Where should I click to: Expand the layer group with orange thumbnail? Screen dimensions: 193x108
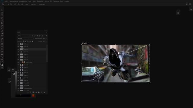[21, 62]
